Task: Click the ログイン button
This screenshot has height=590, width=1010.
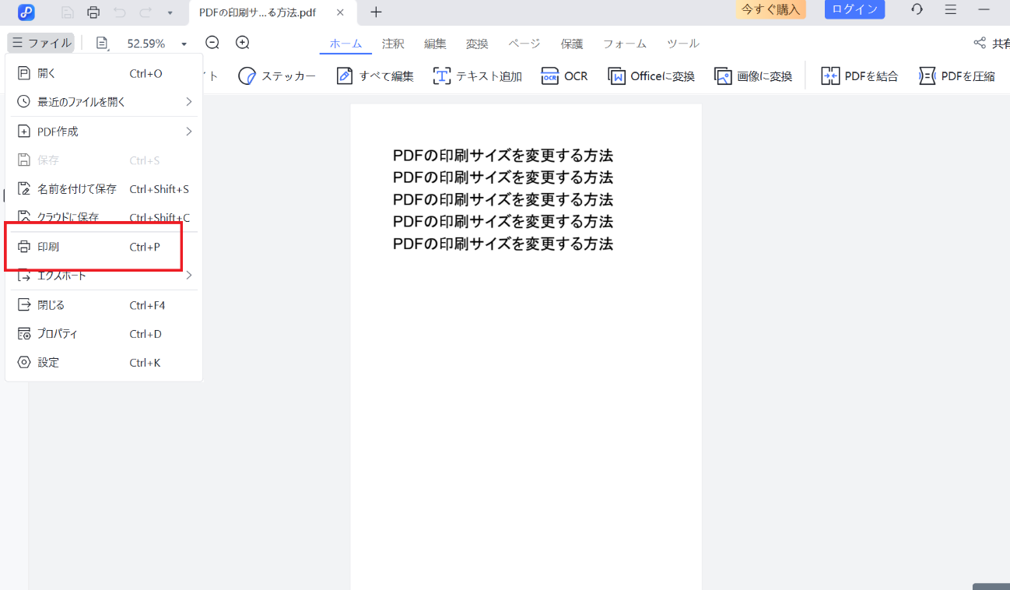Action: pyautogui.click(x=854, y=9)
